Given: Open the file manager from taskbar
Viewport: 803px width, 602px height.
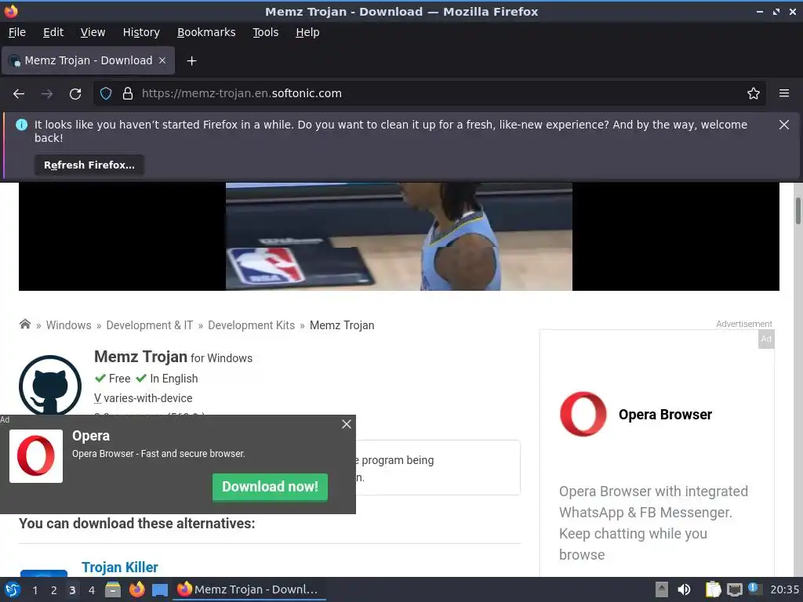Looking at the screenshot, I should (x=113, y=589).
